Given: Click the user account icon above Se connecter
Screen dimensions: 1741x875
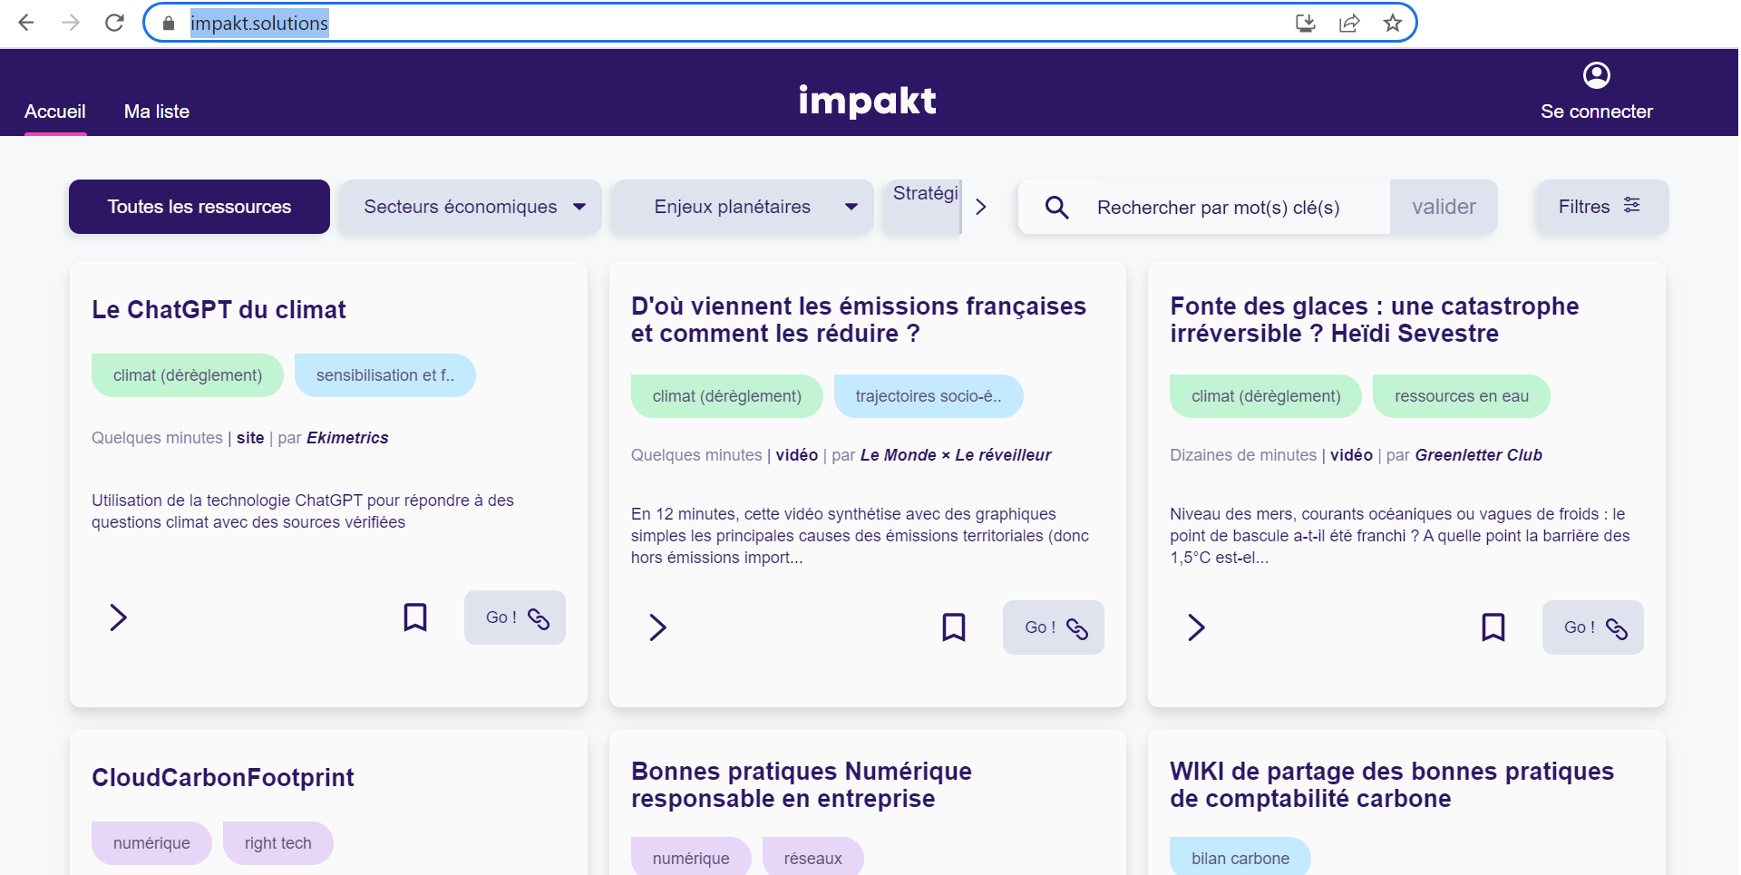Looking at the screenshot, I should (x=1596, y=75).
